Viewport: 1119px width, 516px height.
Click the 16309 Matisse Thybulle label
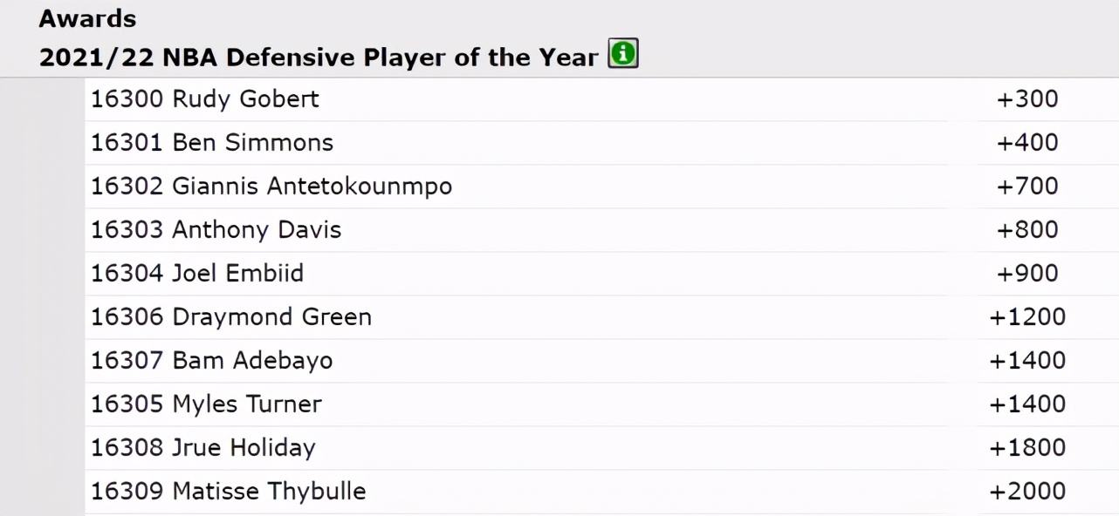click(x=229, y=492)
